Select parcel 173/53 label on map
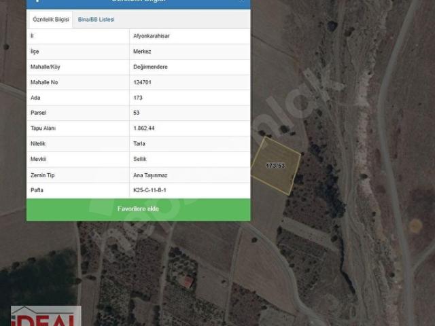 click(275, 166)
